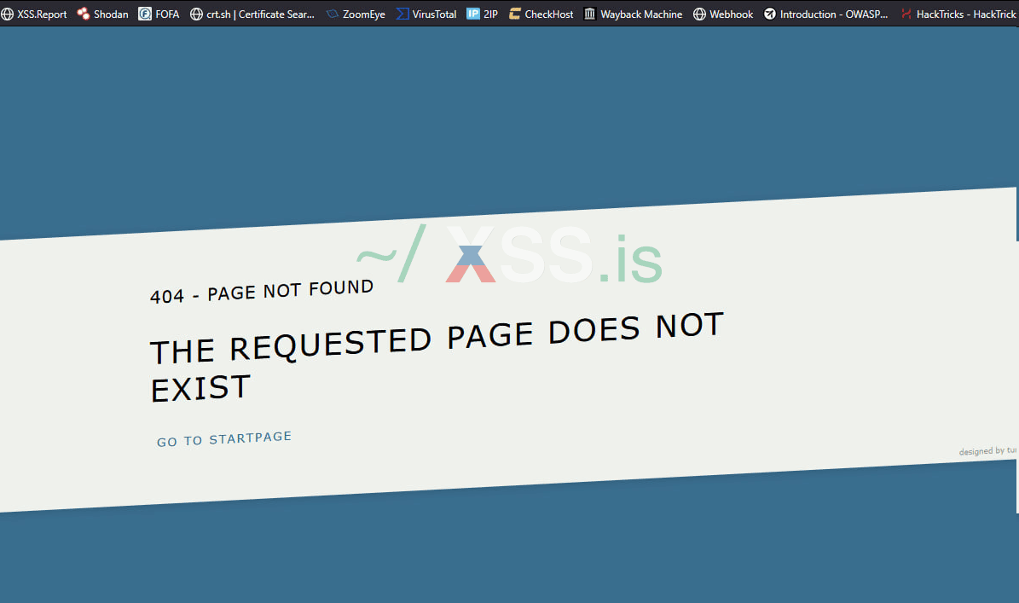Click the Shodan red favicon
This screenshot has width=1019, height=603.
[x=84, y=14]
